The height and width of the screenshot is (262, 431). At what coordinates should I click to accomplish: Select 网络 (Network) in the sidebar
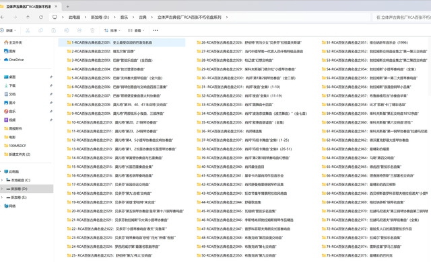[x=10, y=206]
